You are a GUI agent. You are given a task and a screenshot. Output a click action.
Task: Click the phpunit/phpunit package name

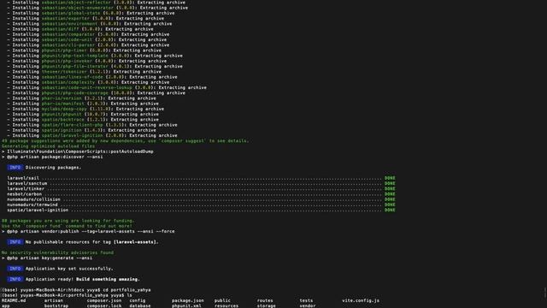[62, 114]
